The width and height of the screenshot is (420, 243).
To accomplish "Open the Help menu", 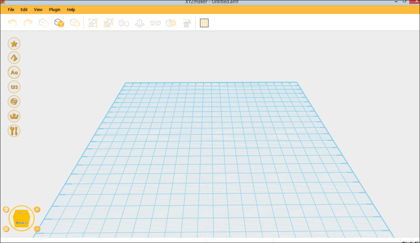I will click(x=71, y=9).
